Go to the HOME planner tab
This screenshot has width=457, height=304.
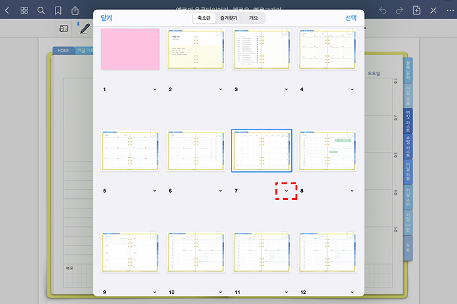pos(63,50)
